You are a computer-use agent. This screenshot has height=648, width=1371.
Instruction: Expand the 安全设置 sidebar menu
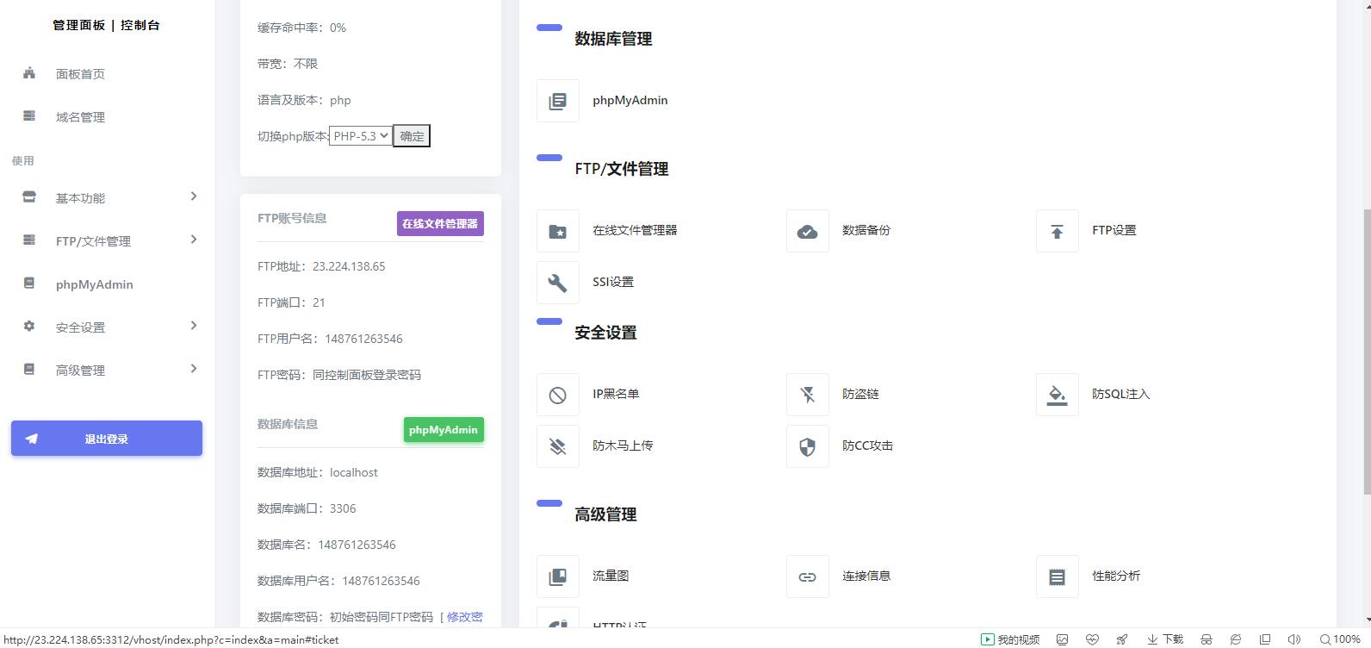tap(107, 327)
